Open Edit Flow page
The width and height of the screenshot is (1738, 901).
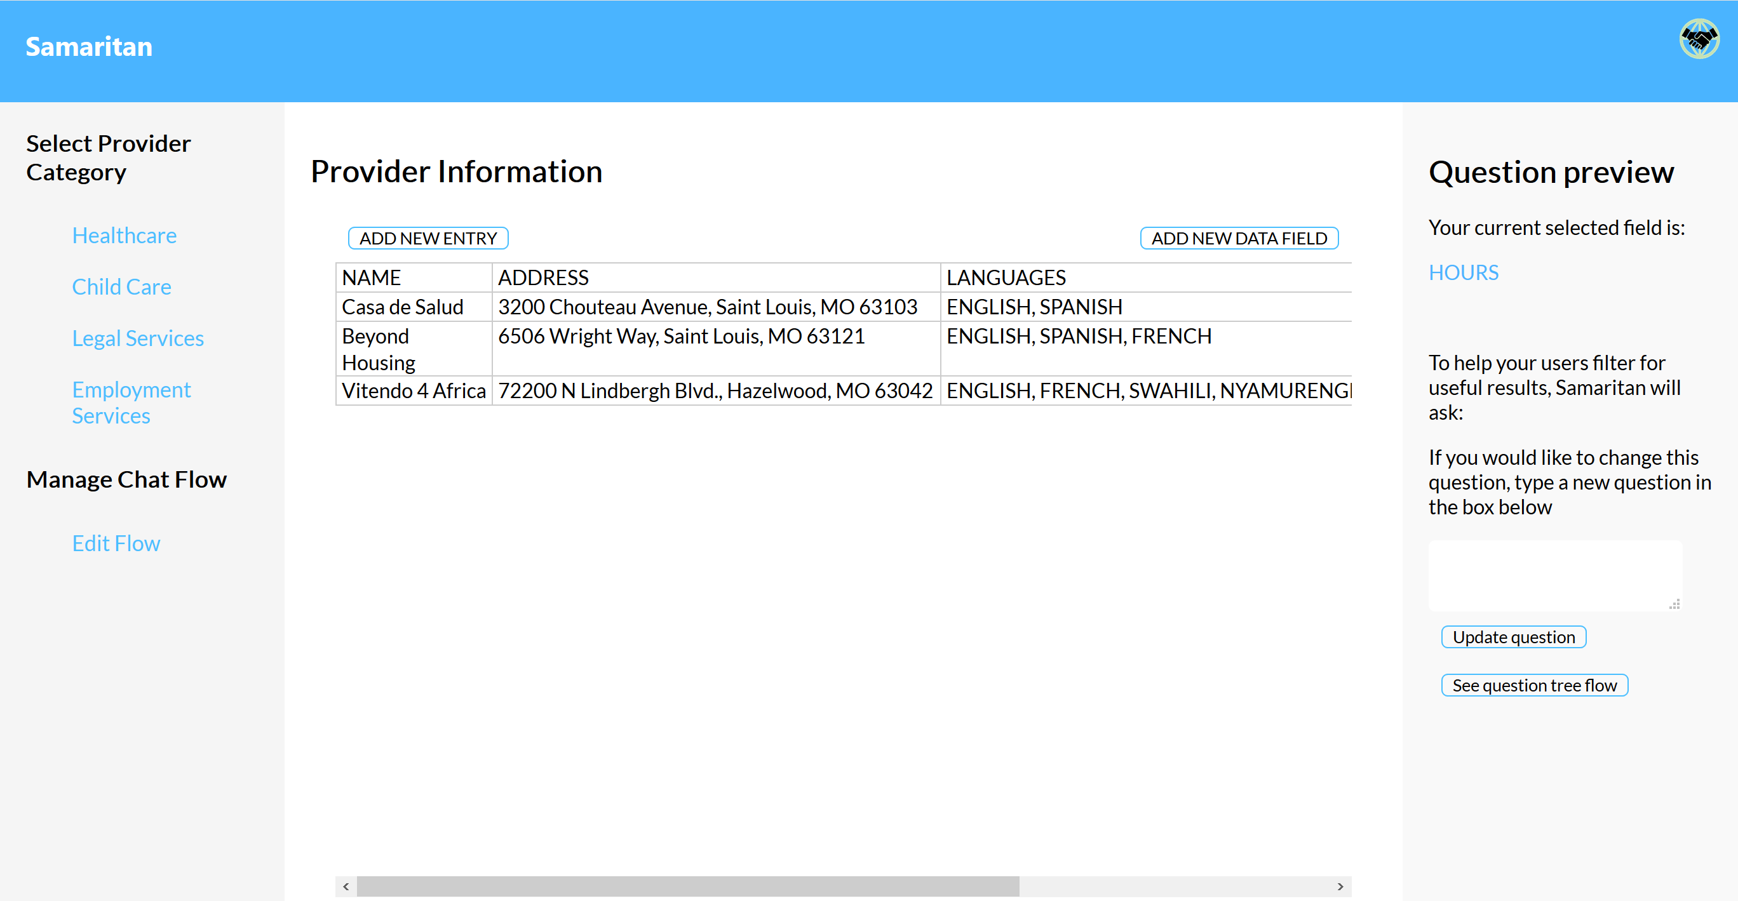116,543
